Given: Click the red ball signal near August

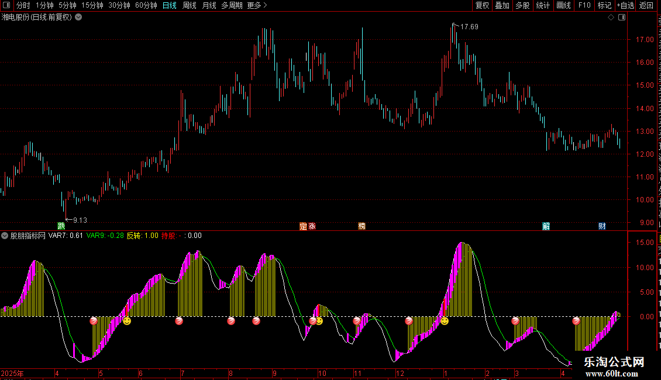Looking at the screenshot, I should pyautogui.click(x=231, y=321).
